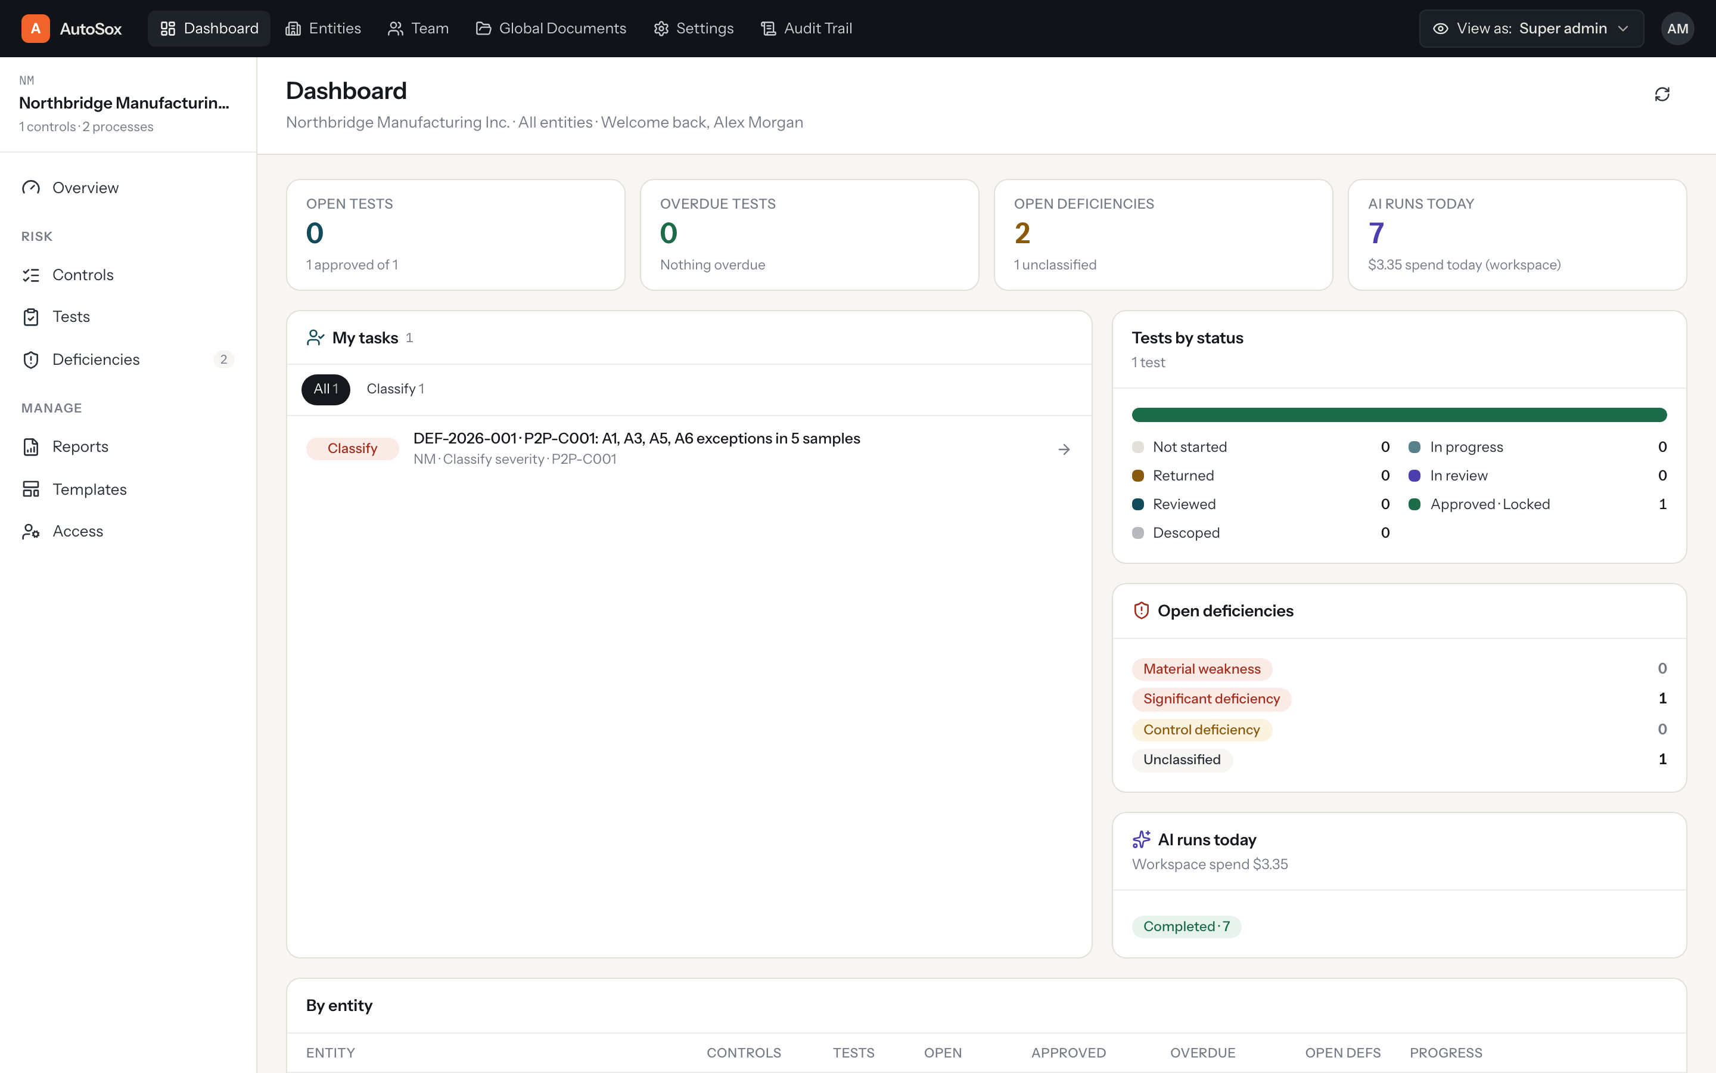Click the Completed · 7 badge
This screenshot has width=1716, height=1073.
[x=1186, y=927]
